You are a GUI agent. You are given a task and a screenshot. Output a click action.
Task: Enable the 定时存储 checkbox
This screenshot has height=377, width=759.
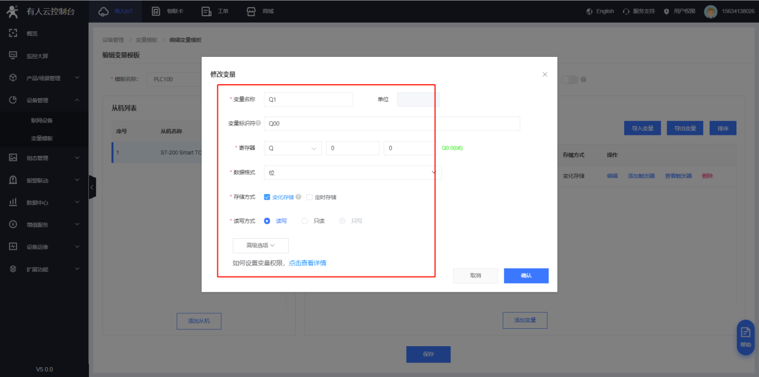click(x=309, y=197)
